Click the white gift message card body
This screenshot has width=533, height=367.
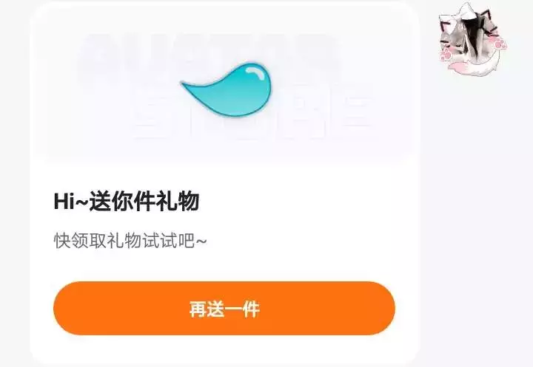pyautogui.click(x=224, y=185)
